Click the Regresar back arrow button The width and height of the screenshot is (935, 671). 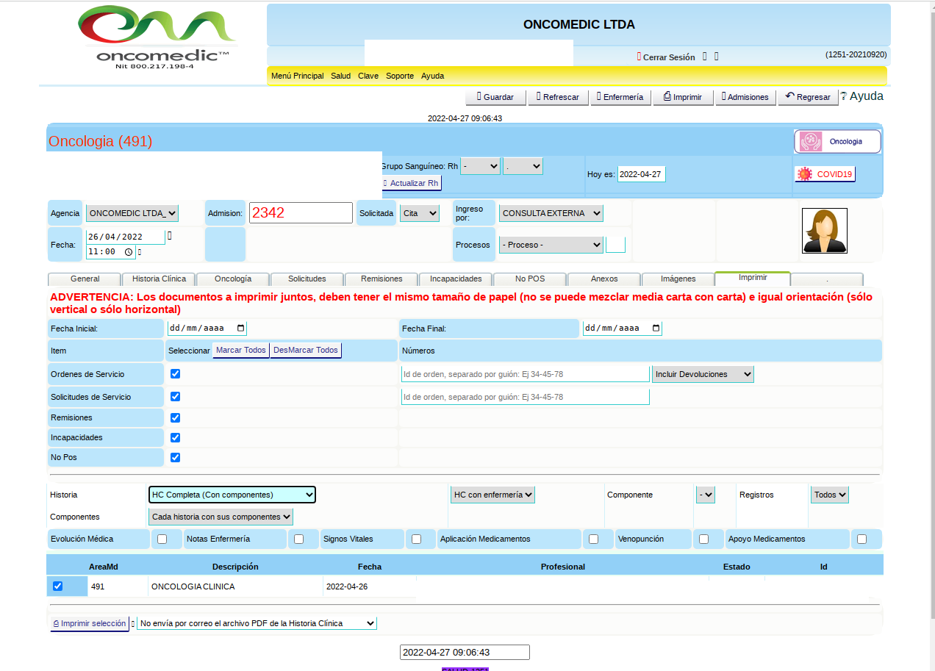tap(808, 97)
